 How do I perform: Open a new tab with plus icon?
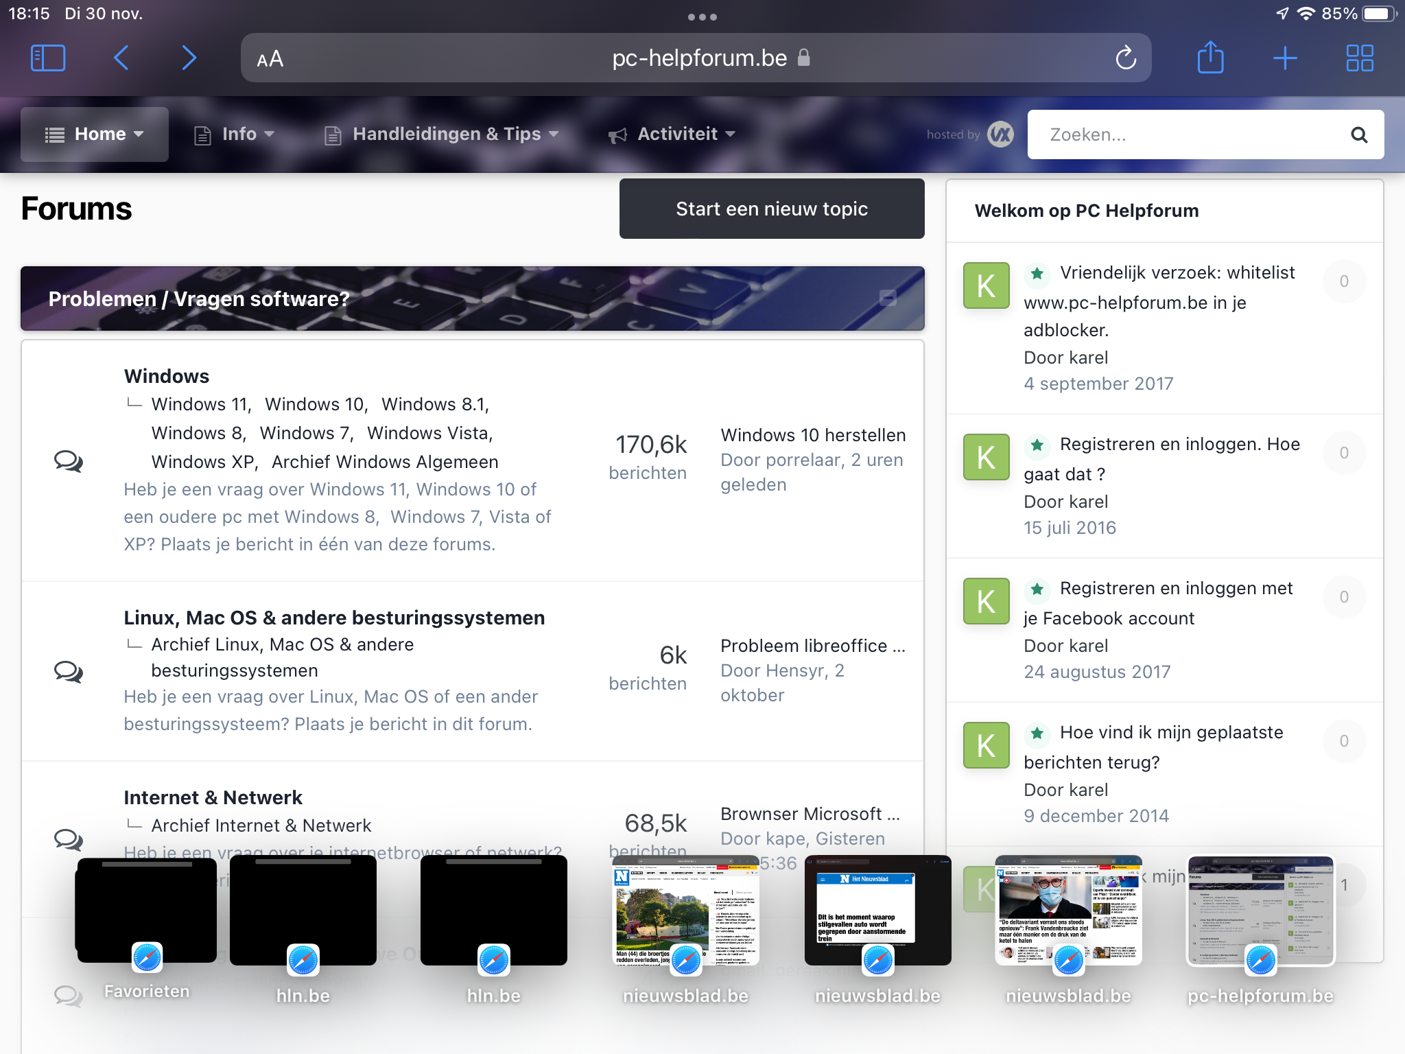[x=1284, y=58]
